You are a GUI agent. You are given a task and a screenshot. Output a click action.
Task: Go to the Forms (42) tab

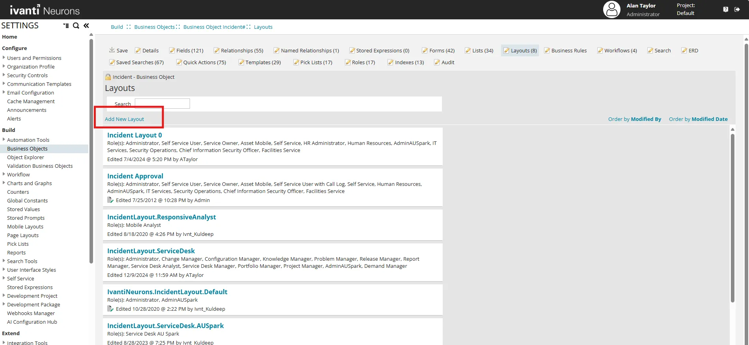(x=438, y=50)
